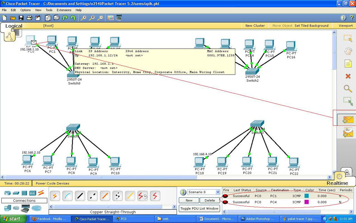Click the Zoom In magnifier icon

(83, 18)
